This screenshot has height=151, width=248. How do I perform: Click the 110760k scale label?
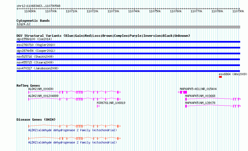pyautogui.click(x=176, y=11)
